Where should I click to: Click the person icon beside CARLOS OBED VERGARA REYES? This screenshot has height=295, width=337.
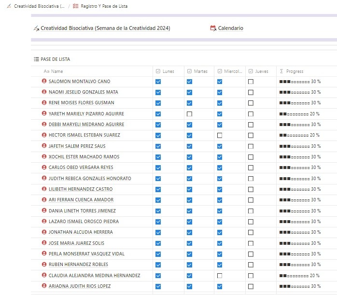(x=44, y=167)
